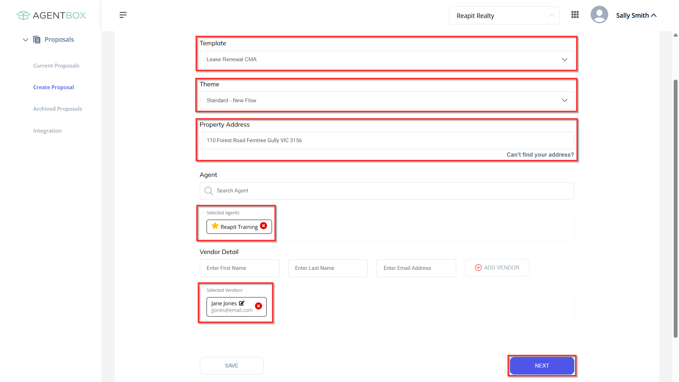Screen dimensions: 679x382
Task: Open the Theme dropdown
Action: (x=387, y=100)
